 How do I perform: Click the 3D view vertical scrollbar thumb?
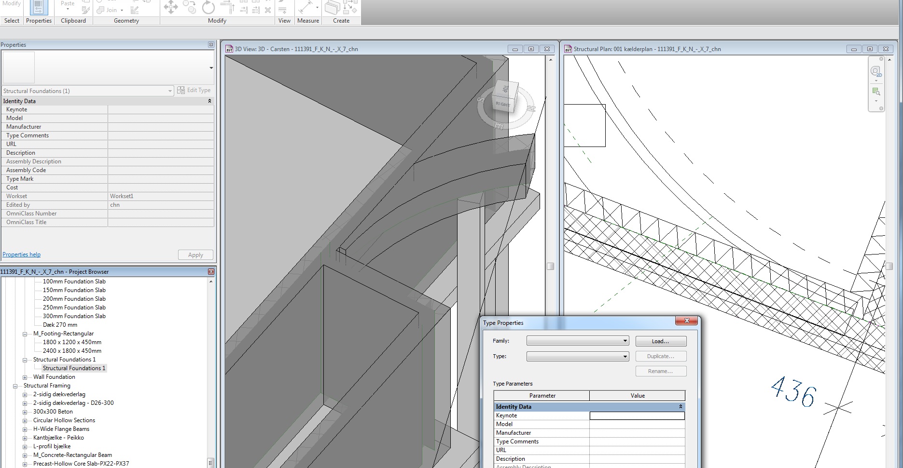pos(550,266)
